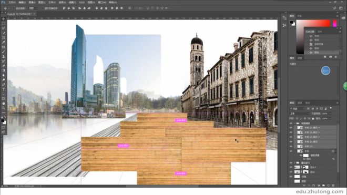Screen dimensions: 347x195
Task: Click the blue circular button in properties panel
Action: pos(325,71)
